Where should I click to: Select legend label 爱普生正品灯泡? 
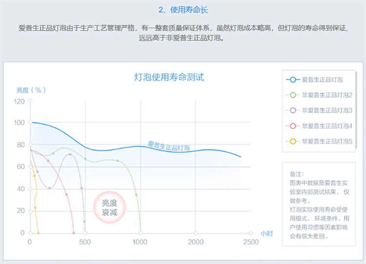(323, 80)
